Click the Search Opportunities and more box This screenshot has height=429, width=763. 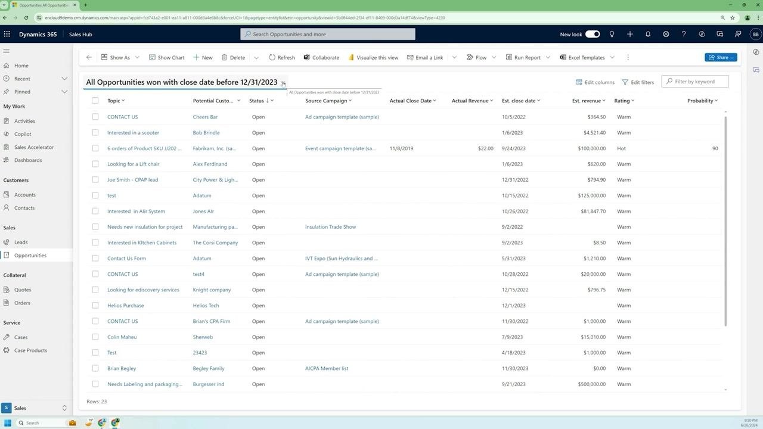pyautogui.click(x=328, y=34)
